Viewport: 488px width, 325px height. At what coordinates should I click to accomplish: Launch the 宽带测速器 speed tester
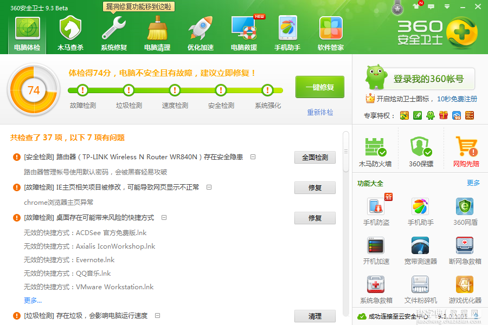[420, 251]
